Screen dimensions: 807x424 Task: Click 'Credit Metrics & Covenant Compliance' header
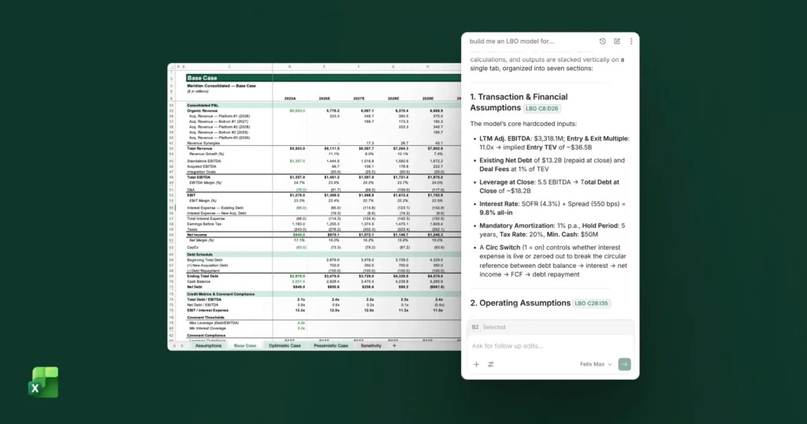[x=221, y=294]
